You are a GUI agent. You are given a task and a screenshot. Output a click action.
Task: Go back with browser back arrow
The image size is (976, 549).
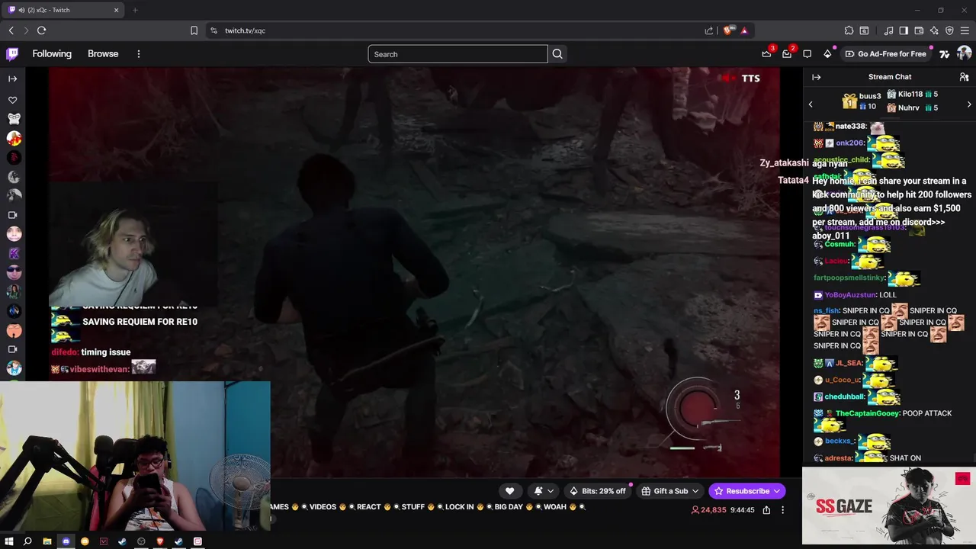click(x=11, y=30)
